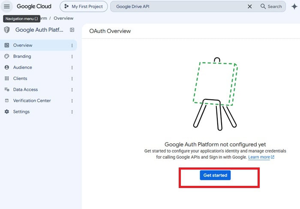Clear the search box with the X icon

click(x=250, y=6)
